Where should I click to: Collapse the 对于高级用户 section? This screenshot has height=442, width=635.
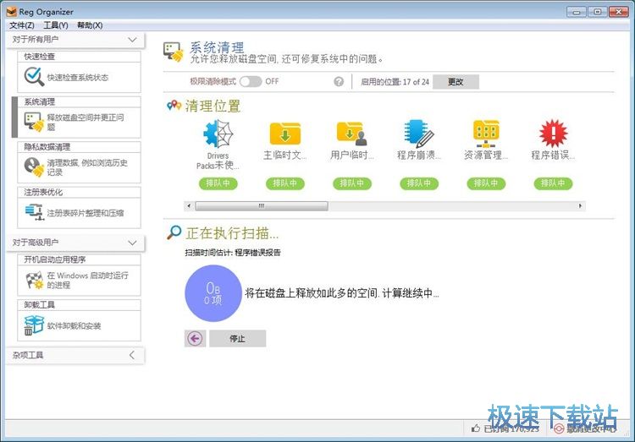click(x=132, y=243)
